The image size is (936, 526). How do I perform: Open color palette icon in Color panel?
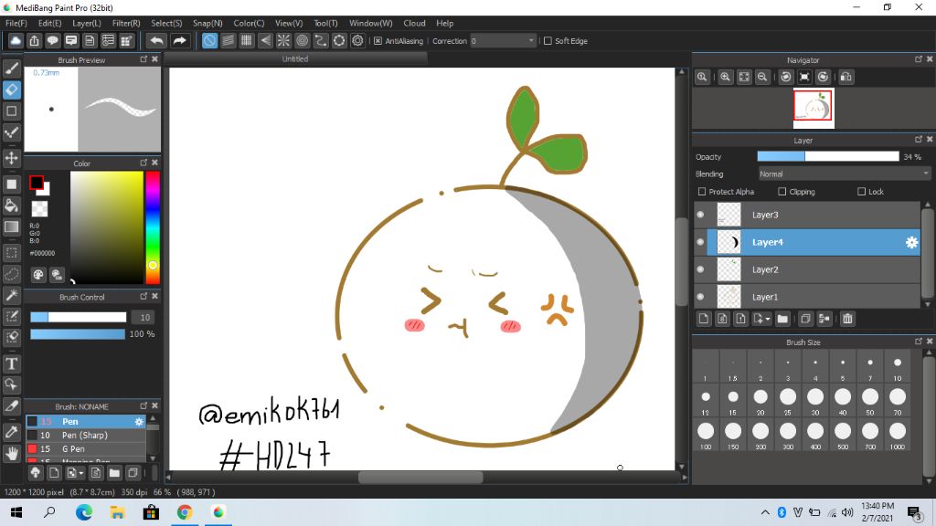coord(38,274)
